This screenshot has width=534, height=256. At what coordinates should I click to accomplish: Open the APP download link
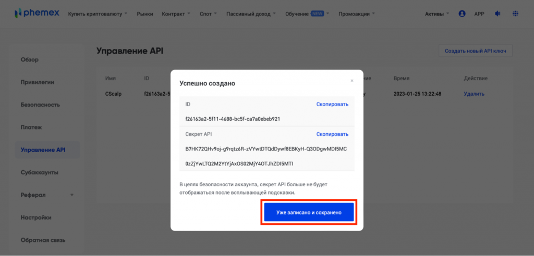(479, 14)
